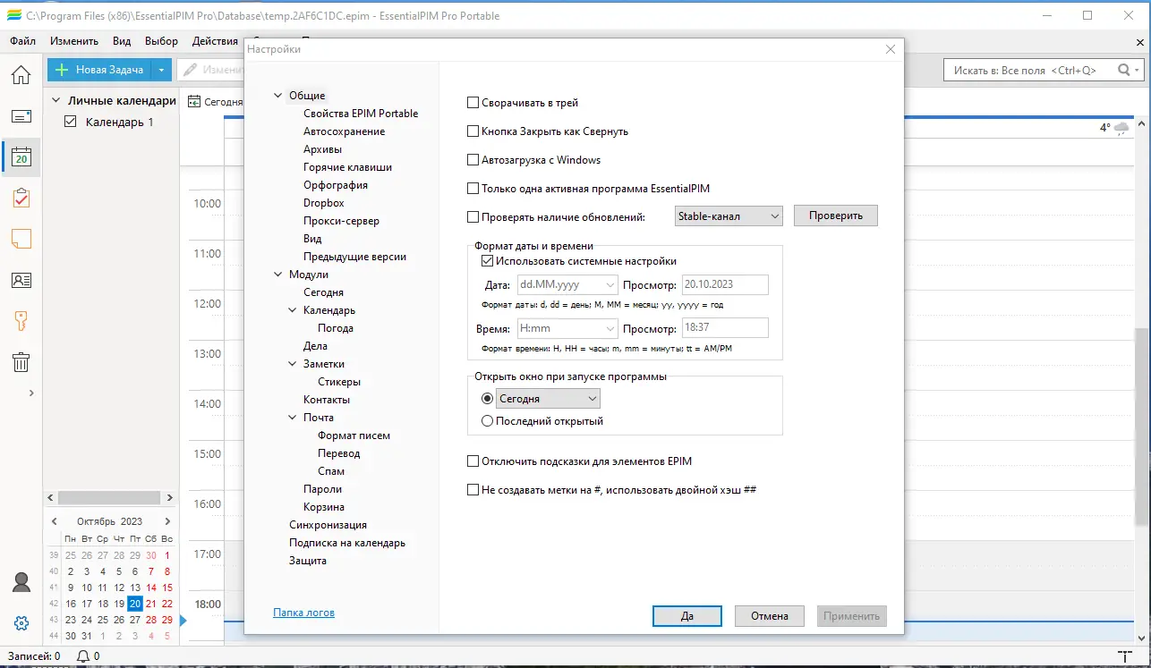1151x668 pixels.
Task: Collapse the "Модули" tree node
Action: point(278,275)
